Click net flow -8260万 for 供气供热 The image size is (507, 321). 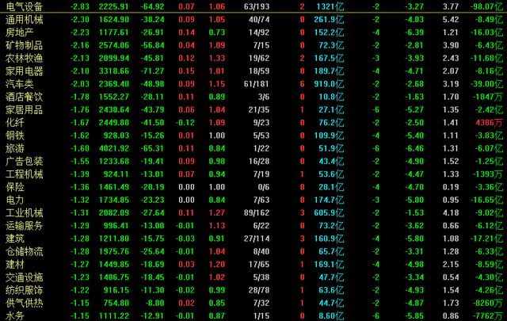coord(489,304)
